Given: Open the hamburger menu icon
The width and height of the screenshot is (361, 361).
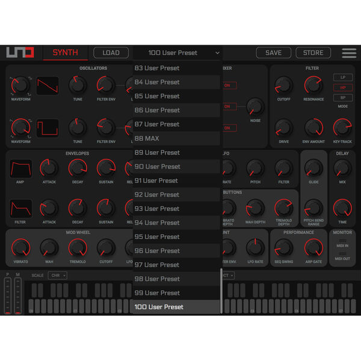Looking at the screenshot, I should click(349, 53).
